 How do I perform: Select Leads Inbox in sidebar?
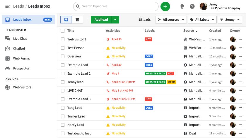tap(28, 20)
